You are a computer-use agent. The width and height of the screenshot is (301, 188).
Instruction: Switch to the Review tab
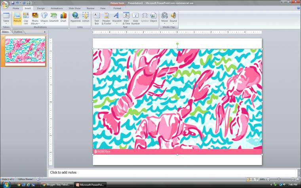tap(90, 8)
